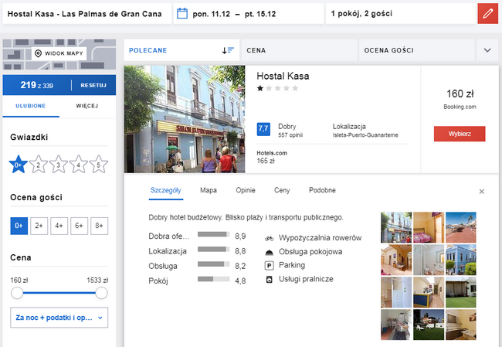Select guest rating 4+ filter
This screenshot has height=347, width=502.
coord(59,226)
